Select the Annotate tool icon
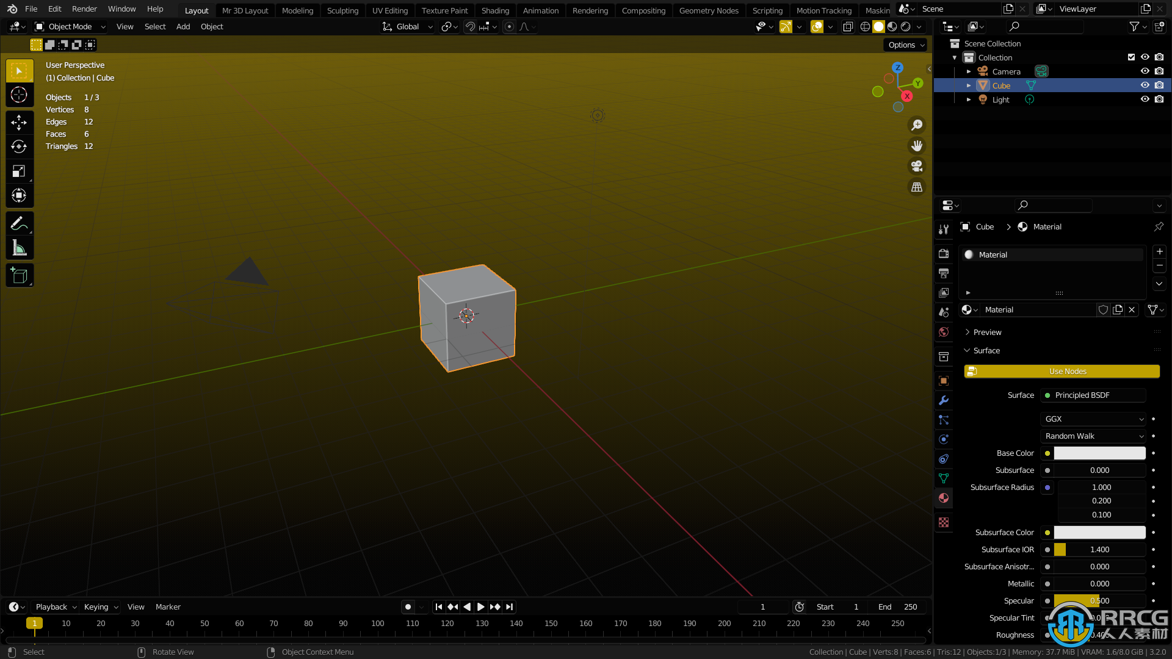1172x659 pixels. coord(20,224)
